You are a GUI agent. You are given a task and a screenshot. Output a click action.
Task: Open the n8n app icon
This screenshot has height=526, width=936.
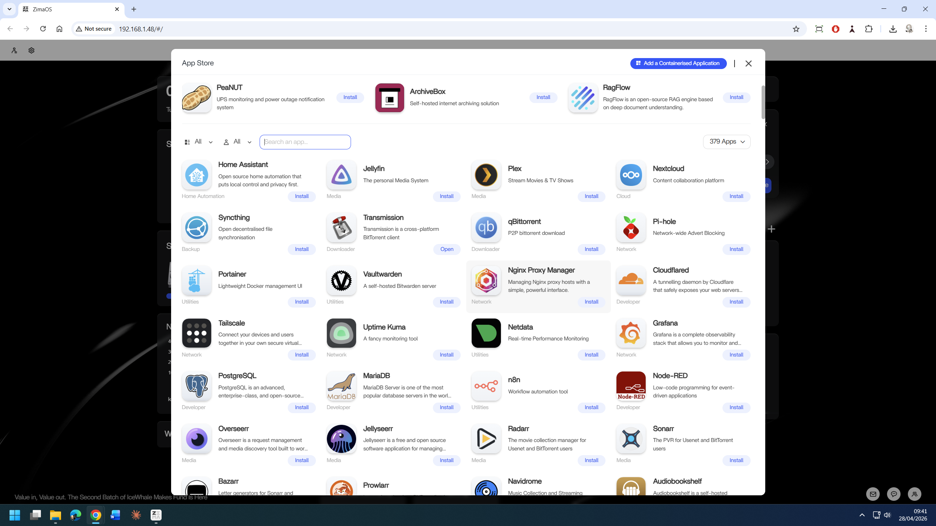click(x=486, y=386)
